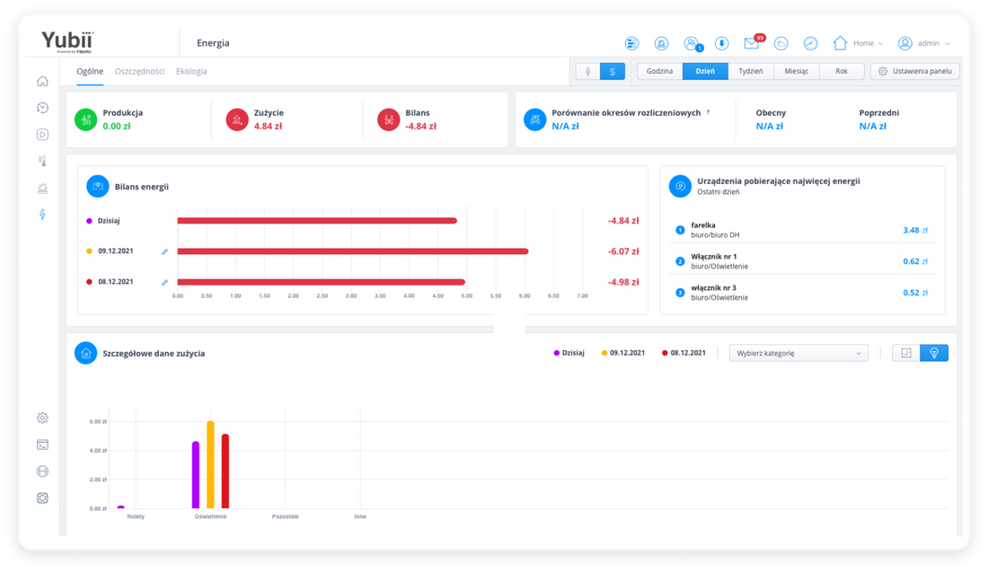Screen dimensions: 988x572
Task: Expand the Home location dropdown
Action: 858,43
